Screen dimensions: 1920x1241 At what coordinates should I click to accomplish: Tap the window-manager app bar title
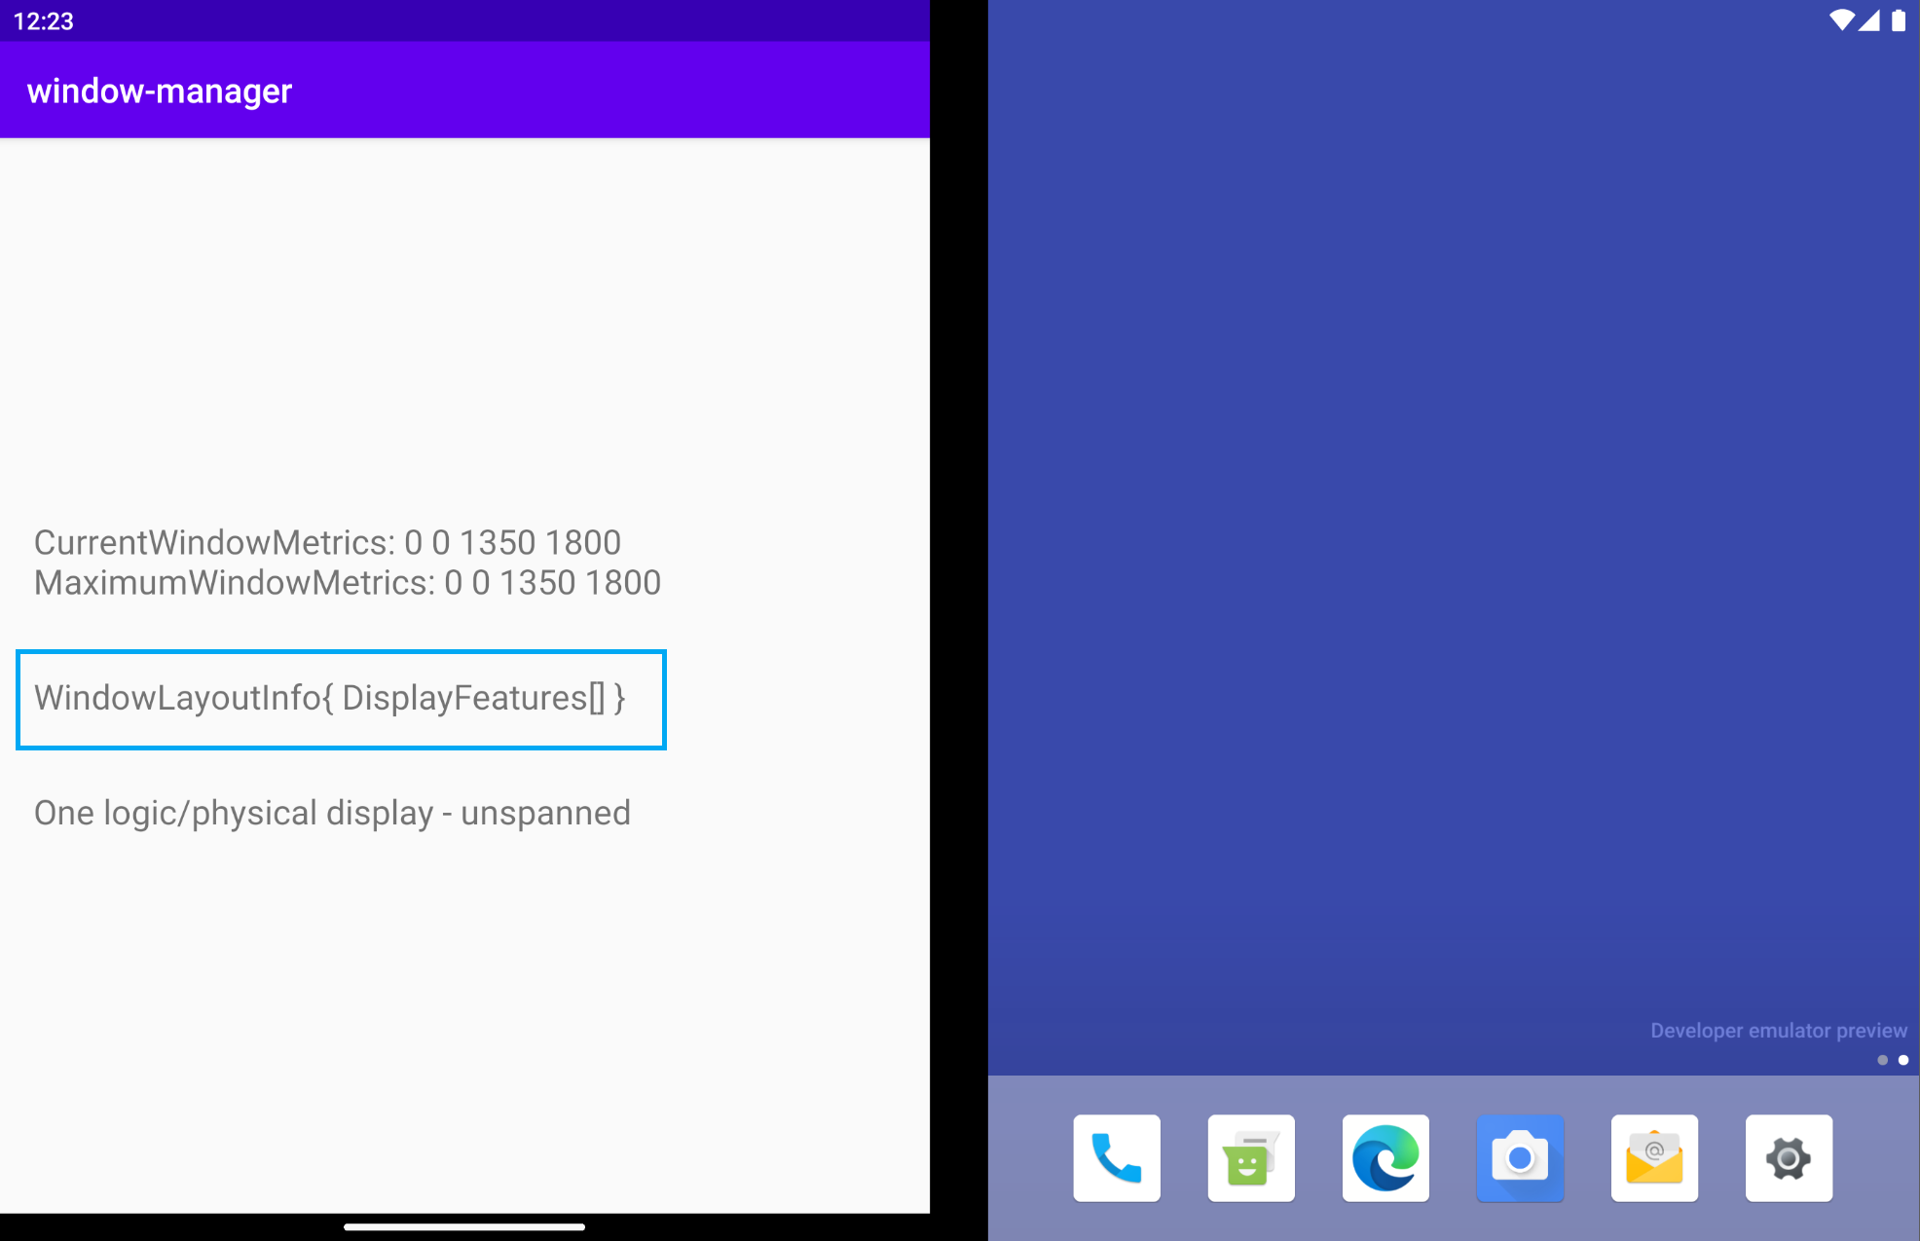(x=159, y=90)
